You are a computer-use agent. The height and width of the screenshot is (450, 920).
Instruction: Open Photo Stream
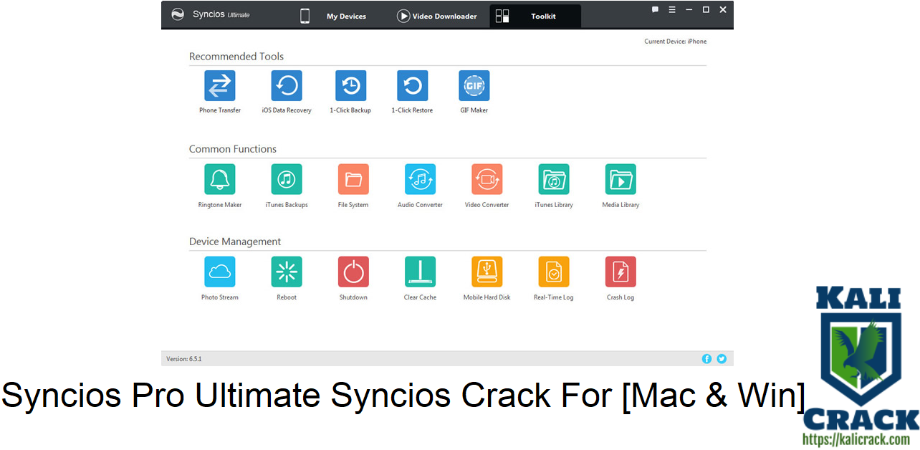click(x=220, y=272)
